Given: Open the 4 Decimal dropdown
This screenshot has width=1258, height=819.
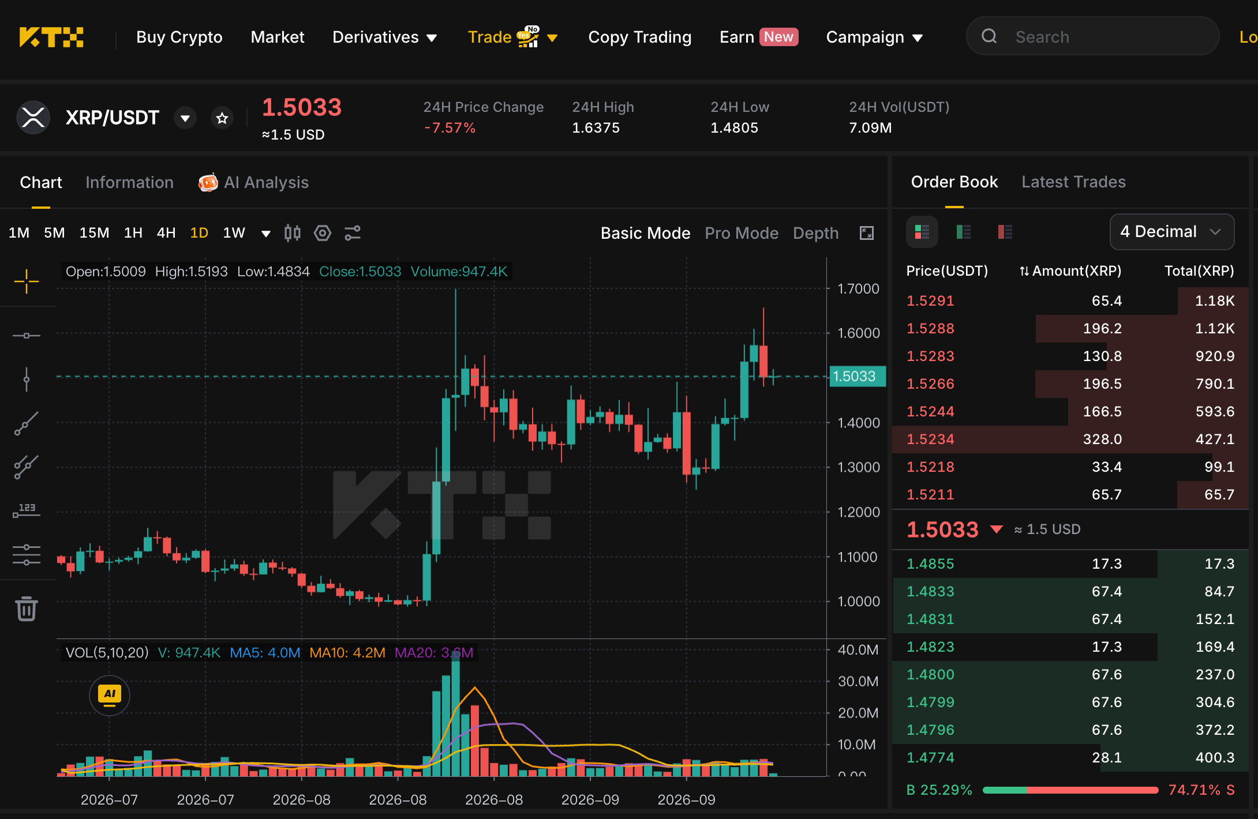Looking at the screenshot, I should (1172, 232).
